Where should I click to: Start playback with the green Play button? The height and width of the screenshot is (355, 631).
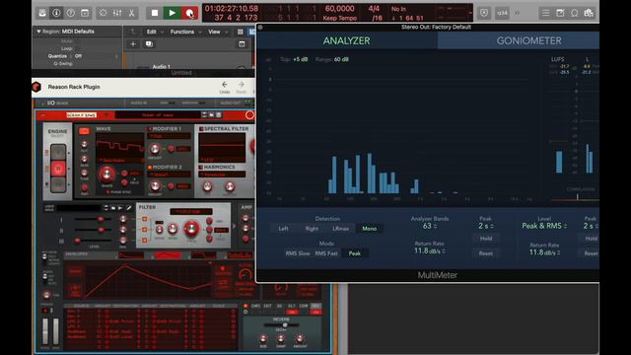172,13
